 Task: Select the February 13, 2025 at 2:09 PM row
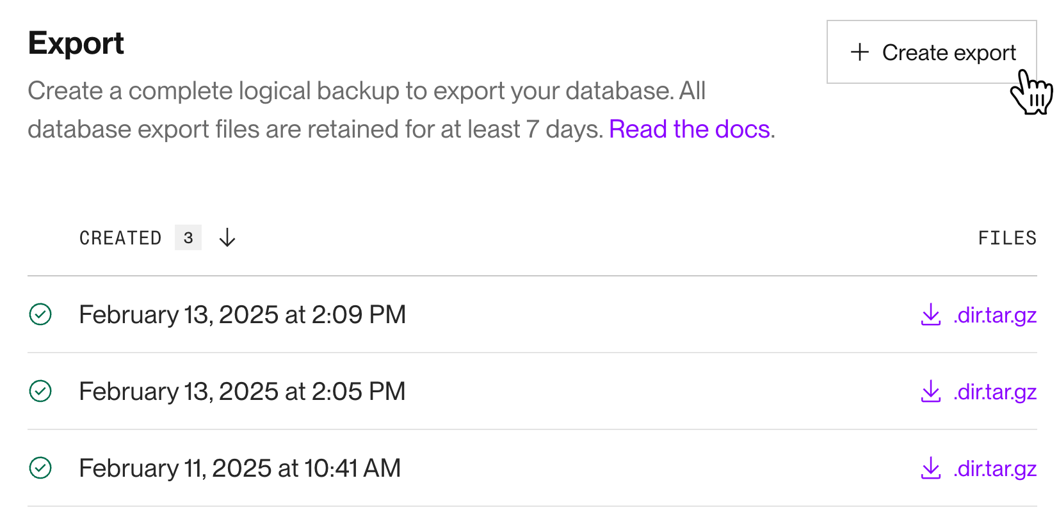pyautogui.click(x=242, y=315)
